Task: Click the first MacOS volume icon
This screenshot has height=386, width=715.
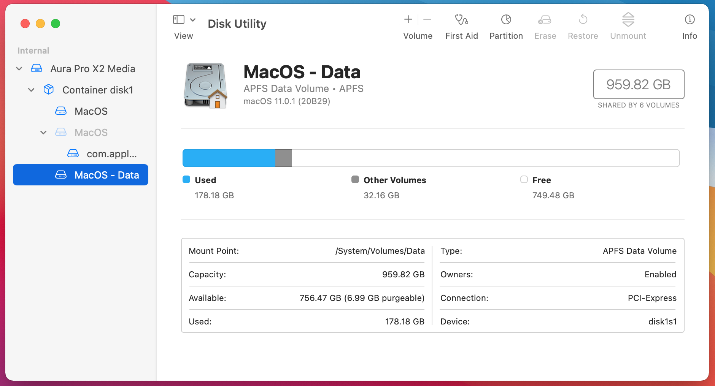Action: pos(61,111)
